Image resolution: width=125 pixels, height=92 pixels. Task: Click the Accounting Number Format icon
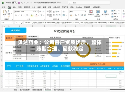pos(71,15)
